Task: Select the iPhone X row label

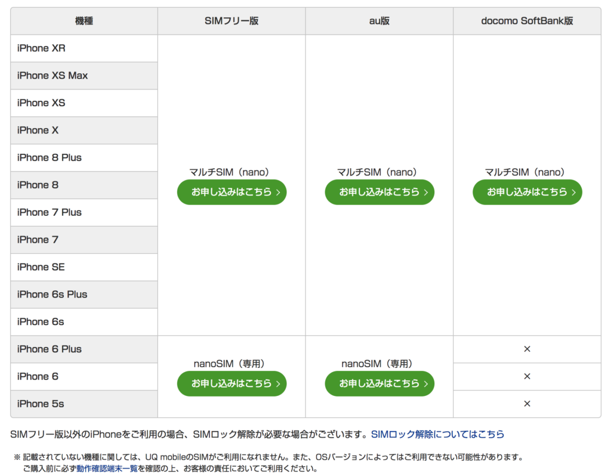Action: click(38, 130)
